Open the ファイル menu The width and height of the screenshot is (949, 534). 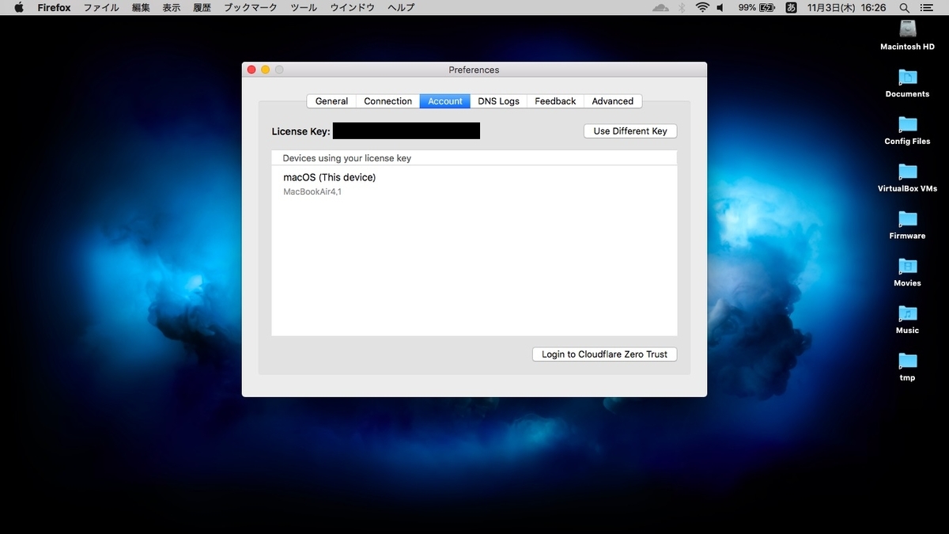pyautogui.click(x=101, y=7)
